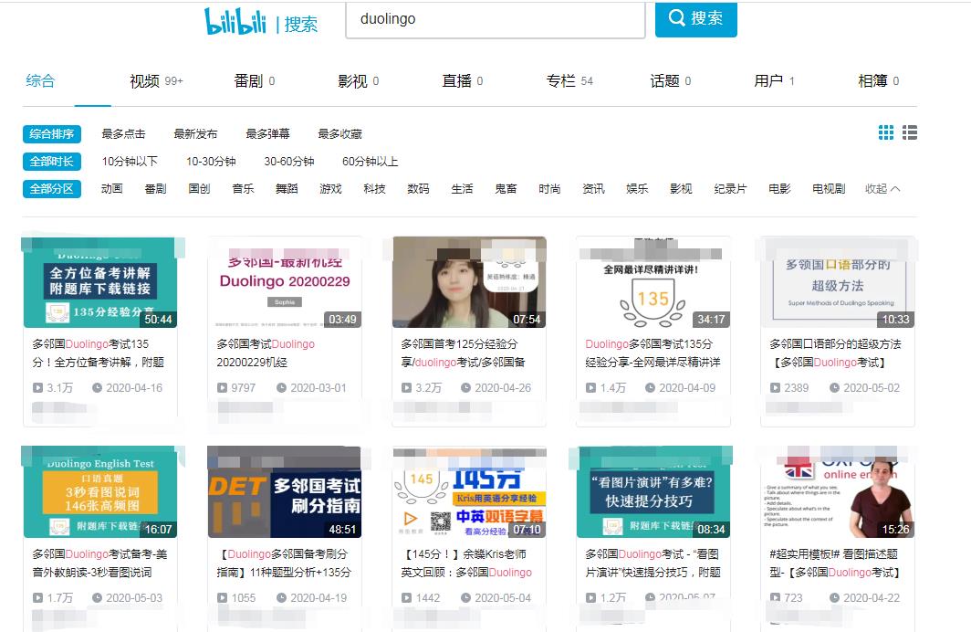Sort results by 最多收藏
The height and width of the screenshot is (632, 971).
click(340, 134)
